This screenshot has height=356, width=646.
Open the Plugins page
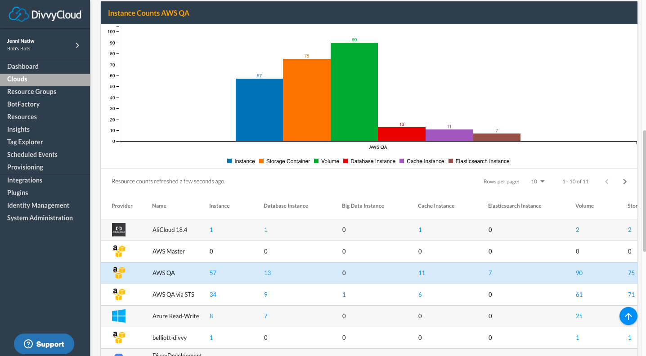click(18, 192)
